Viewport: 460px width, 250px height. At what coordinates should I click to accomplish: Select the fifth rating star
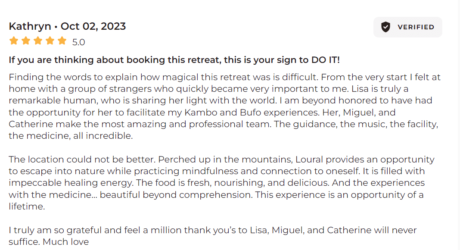tap(62, 41)
